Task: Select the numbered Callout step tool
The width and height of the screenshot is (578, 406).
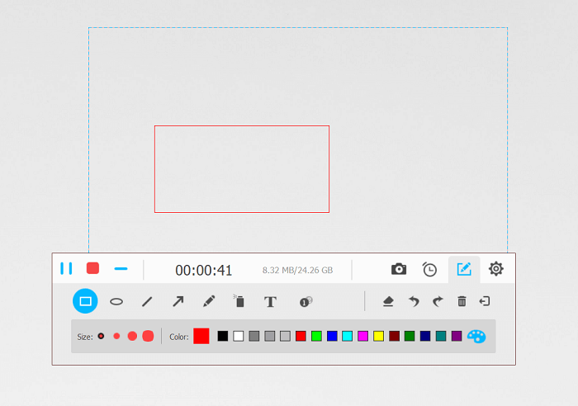Action: tap(306, 302)
